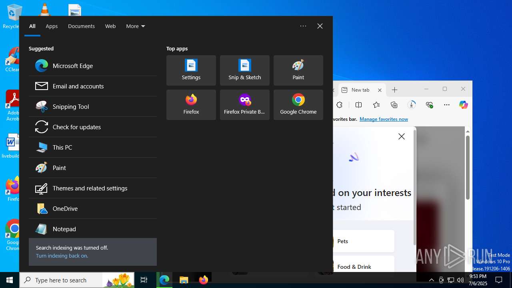This screenshot has height=288, width=512.
Task: Close the New tab in Edge
Action: point(380,90)
